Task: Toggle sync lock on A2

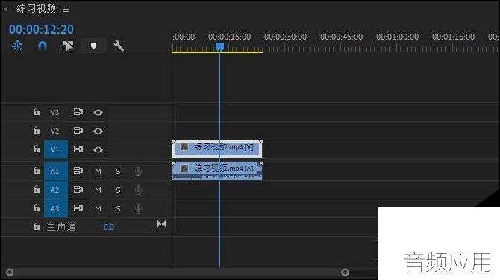Action: click(x=78, y=190)
